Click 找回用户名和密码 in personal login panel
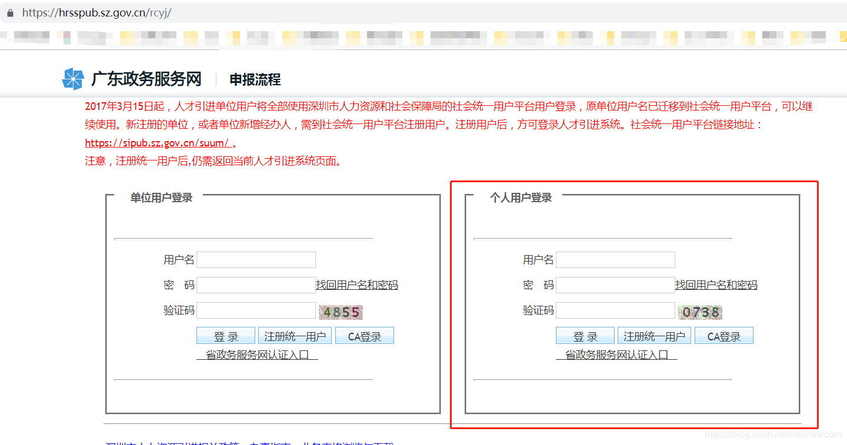 point(716,285)
